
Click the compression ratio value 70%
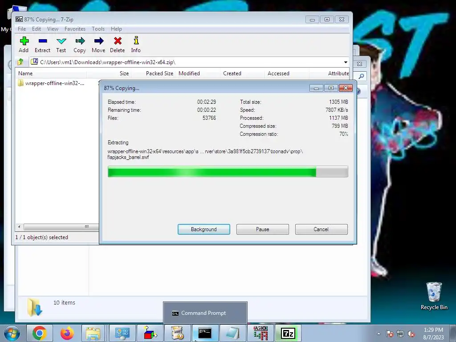pyautogui.click(x=344, y=134)
